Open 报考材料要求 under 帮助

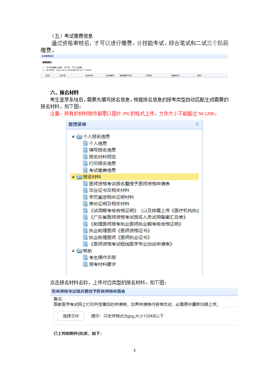102,264
